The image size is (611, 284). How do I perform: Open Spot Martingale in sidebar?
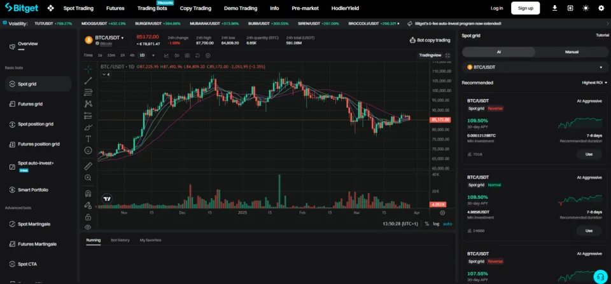tap(38, 224)
